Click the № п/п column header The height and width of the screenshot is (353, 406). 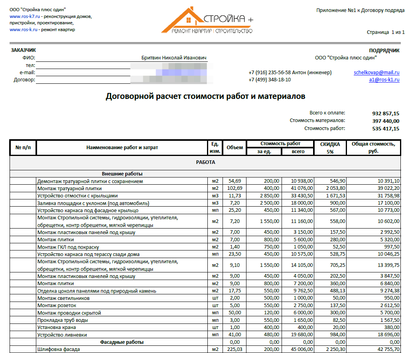[x=23, y=148]
